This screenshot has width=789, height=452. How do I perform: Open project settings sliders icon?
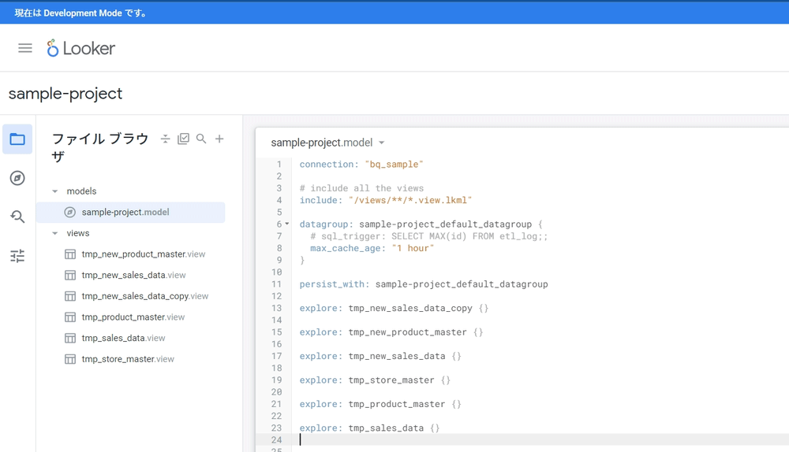click(x=17, y=256)
